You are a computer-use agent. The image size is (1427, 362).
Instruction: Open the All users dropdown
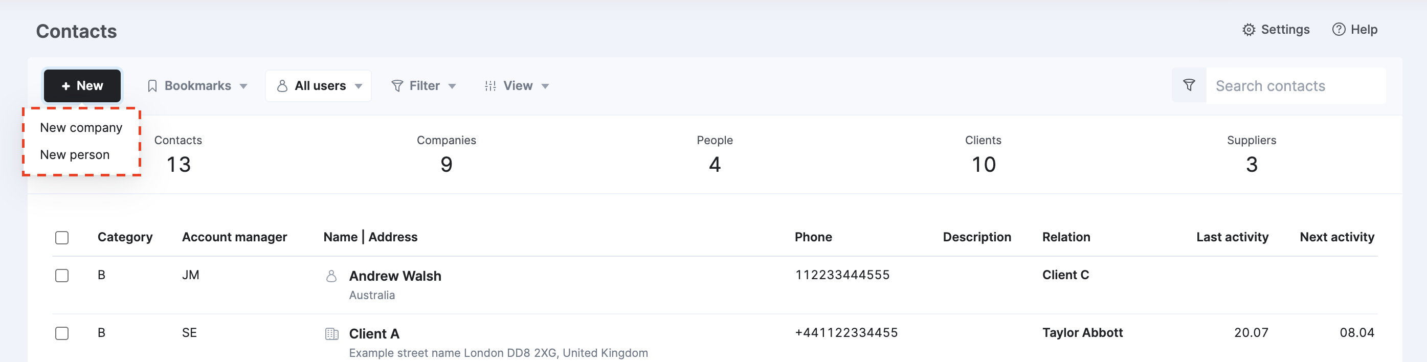(x=318, y=86)
